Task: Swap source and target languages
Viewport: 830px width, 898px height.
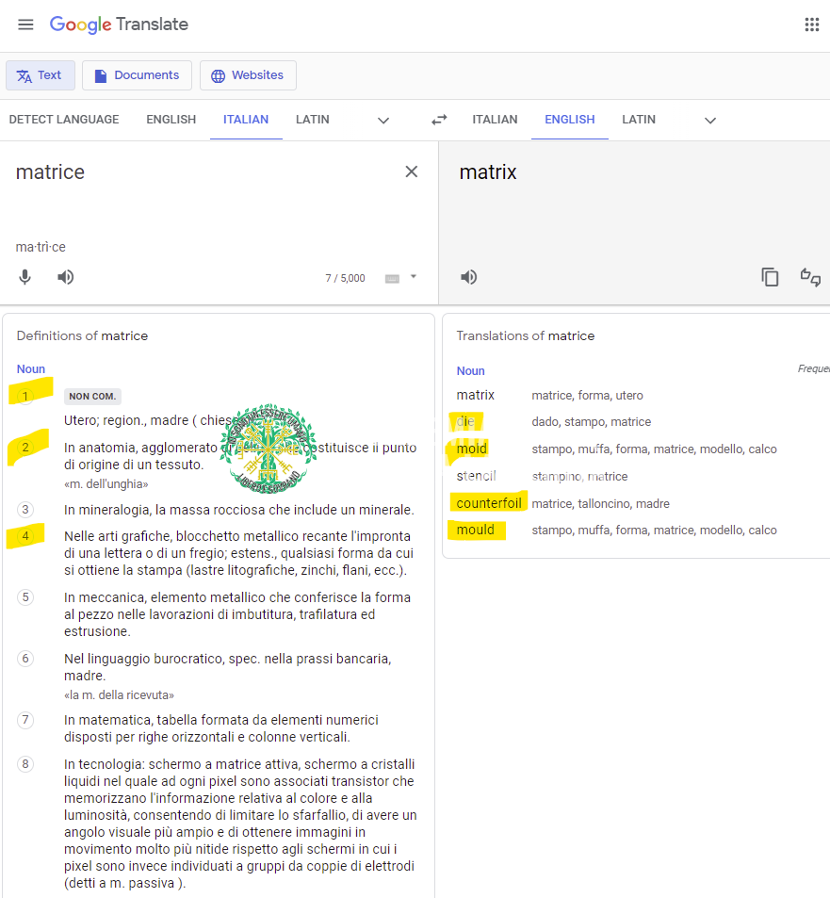Action: (439, 120)
